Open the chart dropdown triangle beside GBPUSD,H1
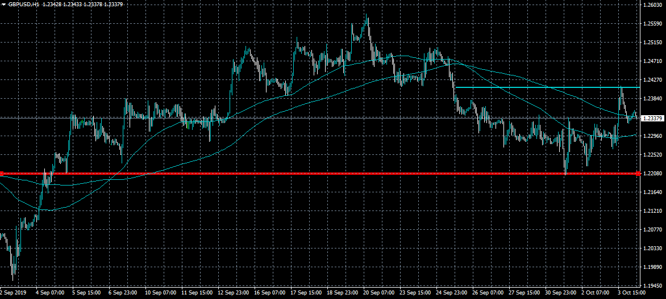The height and width of the screenshot is (299, 666). click(x=3, y=5)
